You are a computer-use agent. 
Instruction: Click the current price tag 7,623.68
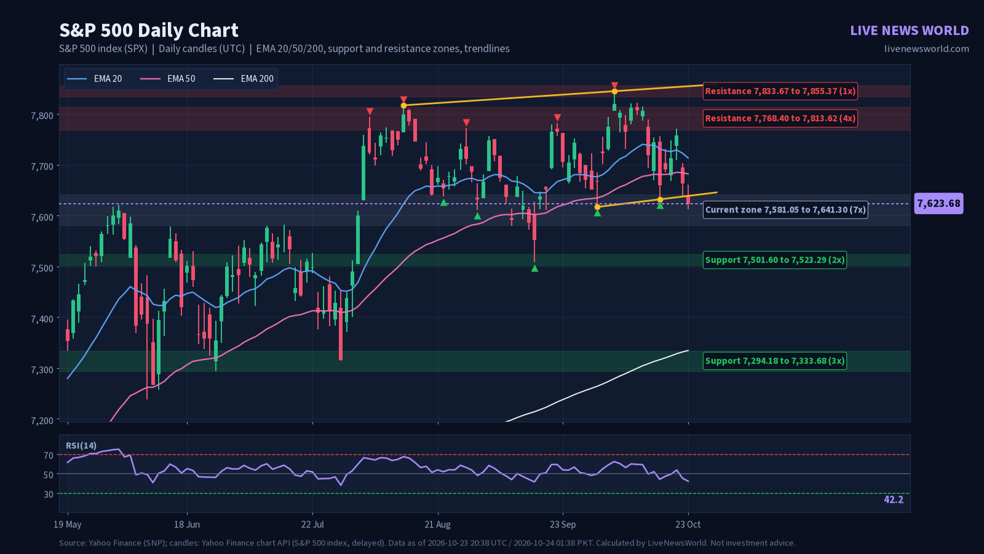click(x=938, y=204)
